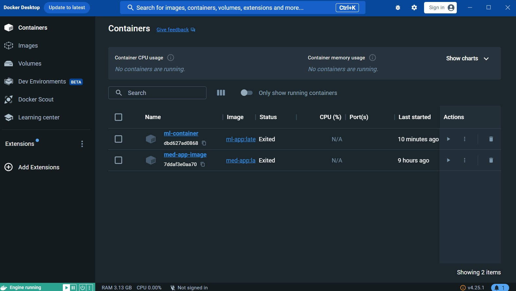Show info for Container CPU usage
Viewport: 516px width, 291px height.
tap(170, 58)
